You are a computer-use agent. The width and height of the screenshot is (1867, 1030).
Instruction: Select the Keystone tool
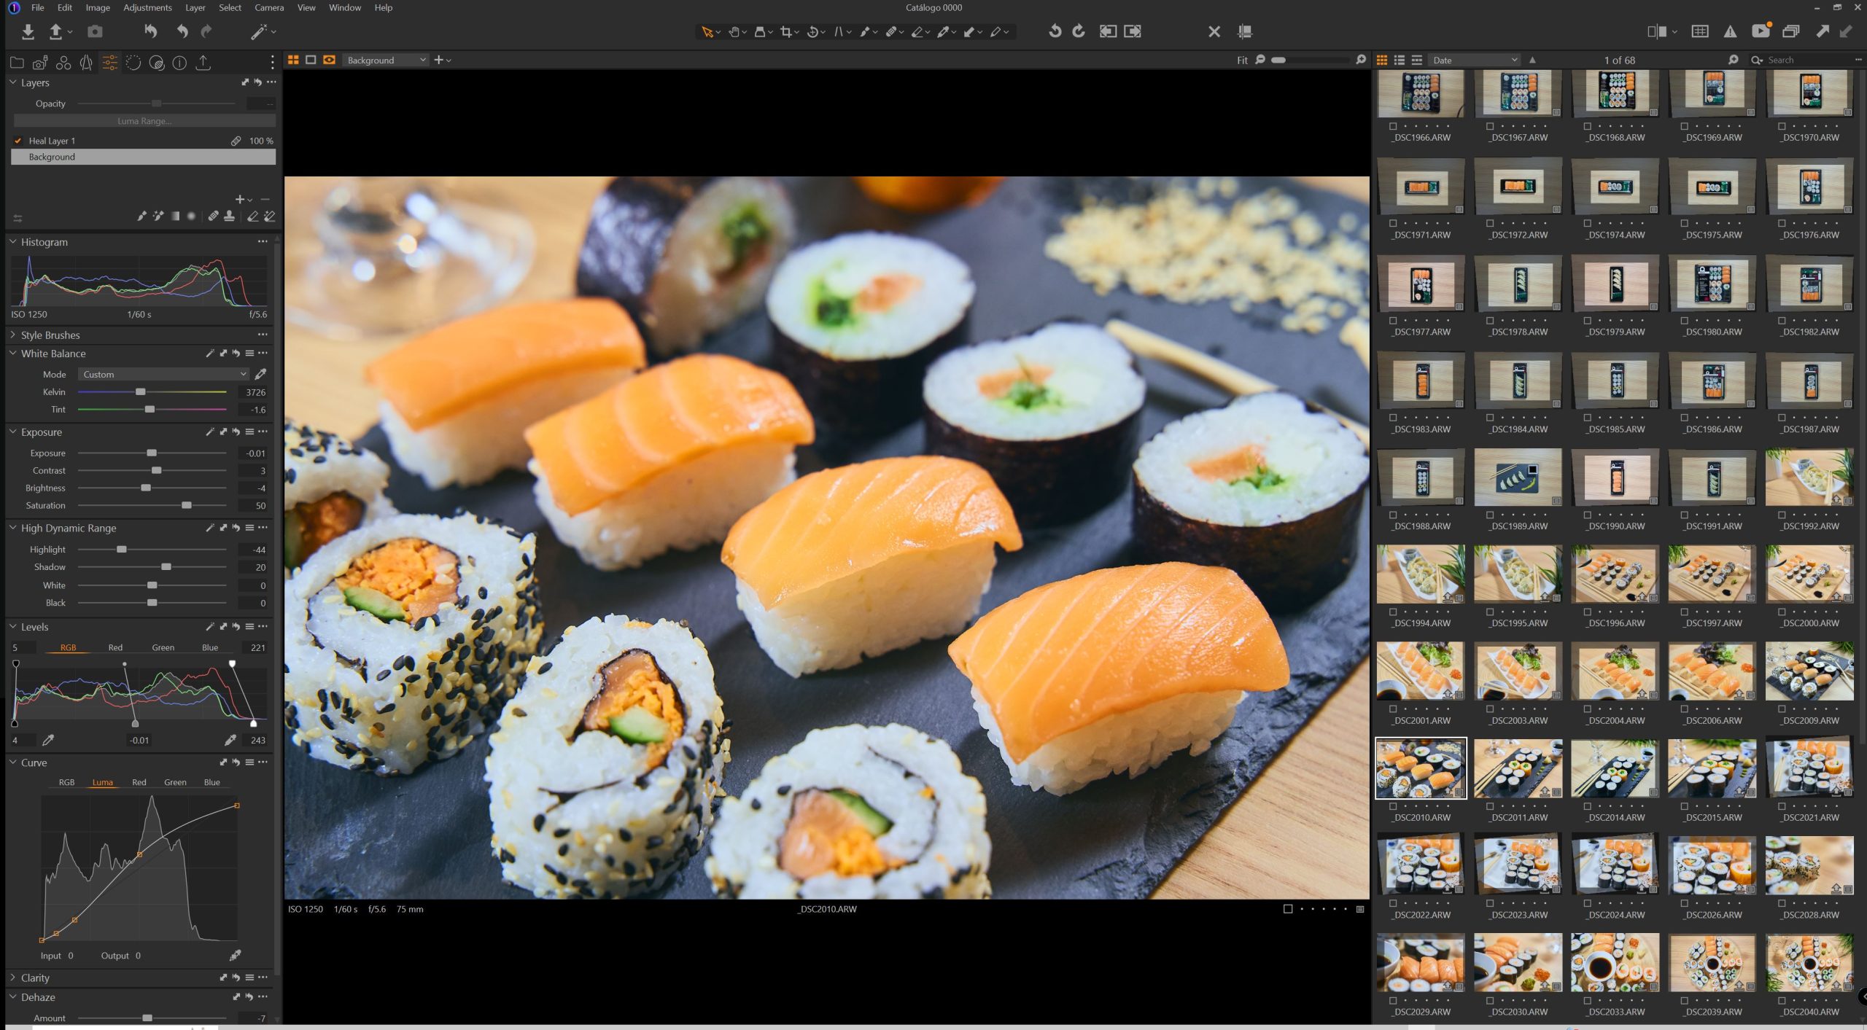point(839,31)
